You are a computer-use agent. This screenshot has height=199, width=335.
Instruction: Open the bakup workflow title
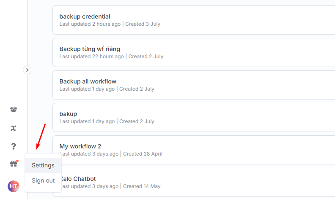click(68, 114)
